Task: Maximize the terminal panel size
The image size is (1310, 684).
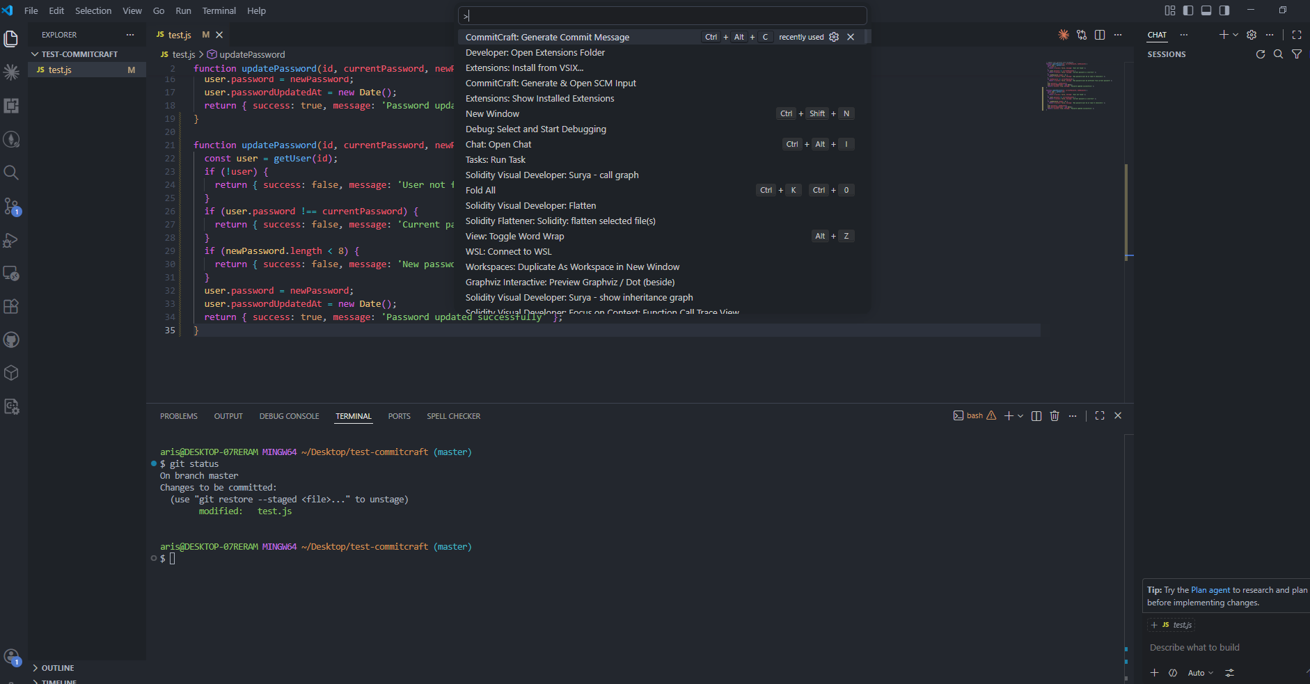Action: [x=1100, y=416]
